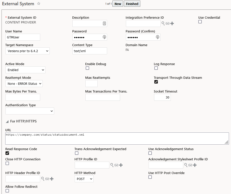The image size is (231, 194).
Task: Click the favorite star next to External System
Action: pos(39,4)
